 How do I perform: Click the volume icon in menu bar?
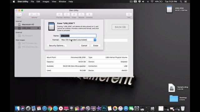[143, 2]
